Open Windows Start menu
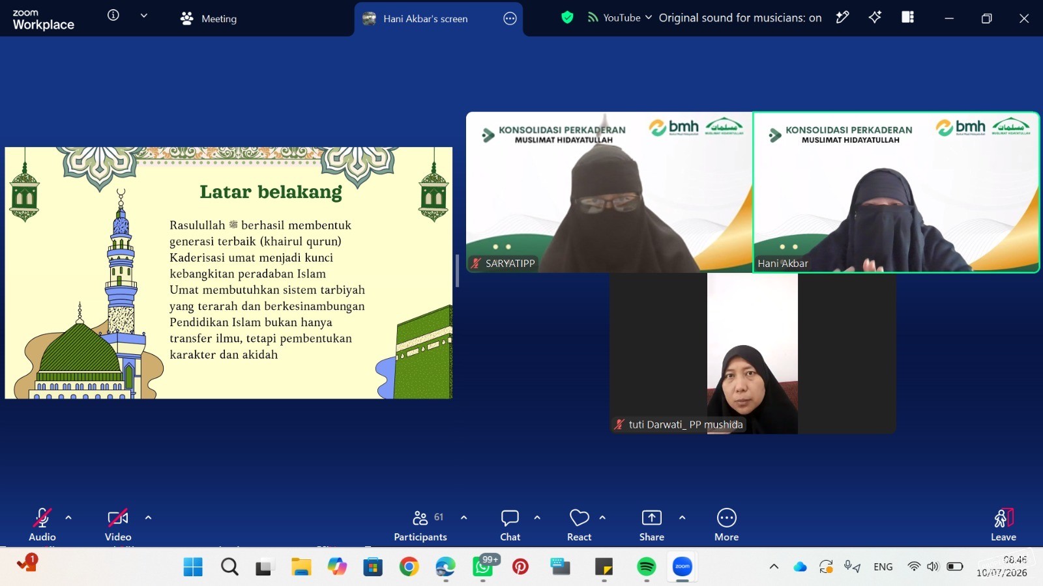Screen dimensions: 1043x586 [x=193, y=567]
